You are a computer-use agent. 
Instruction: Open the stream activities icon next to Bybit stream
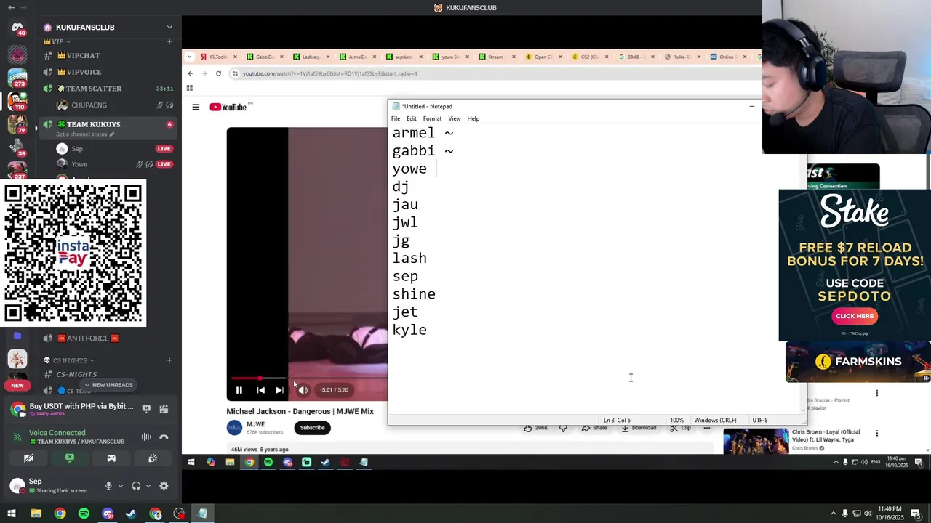tap(164, 409)
